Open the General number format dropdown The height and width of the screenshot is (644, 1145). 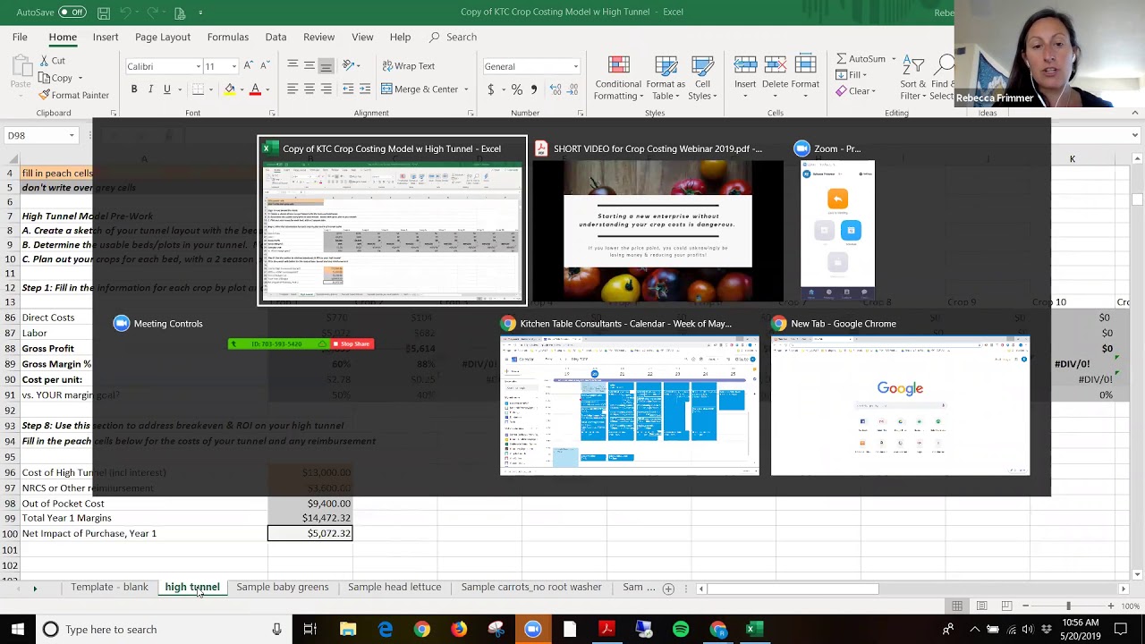[575, 66]
